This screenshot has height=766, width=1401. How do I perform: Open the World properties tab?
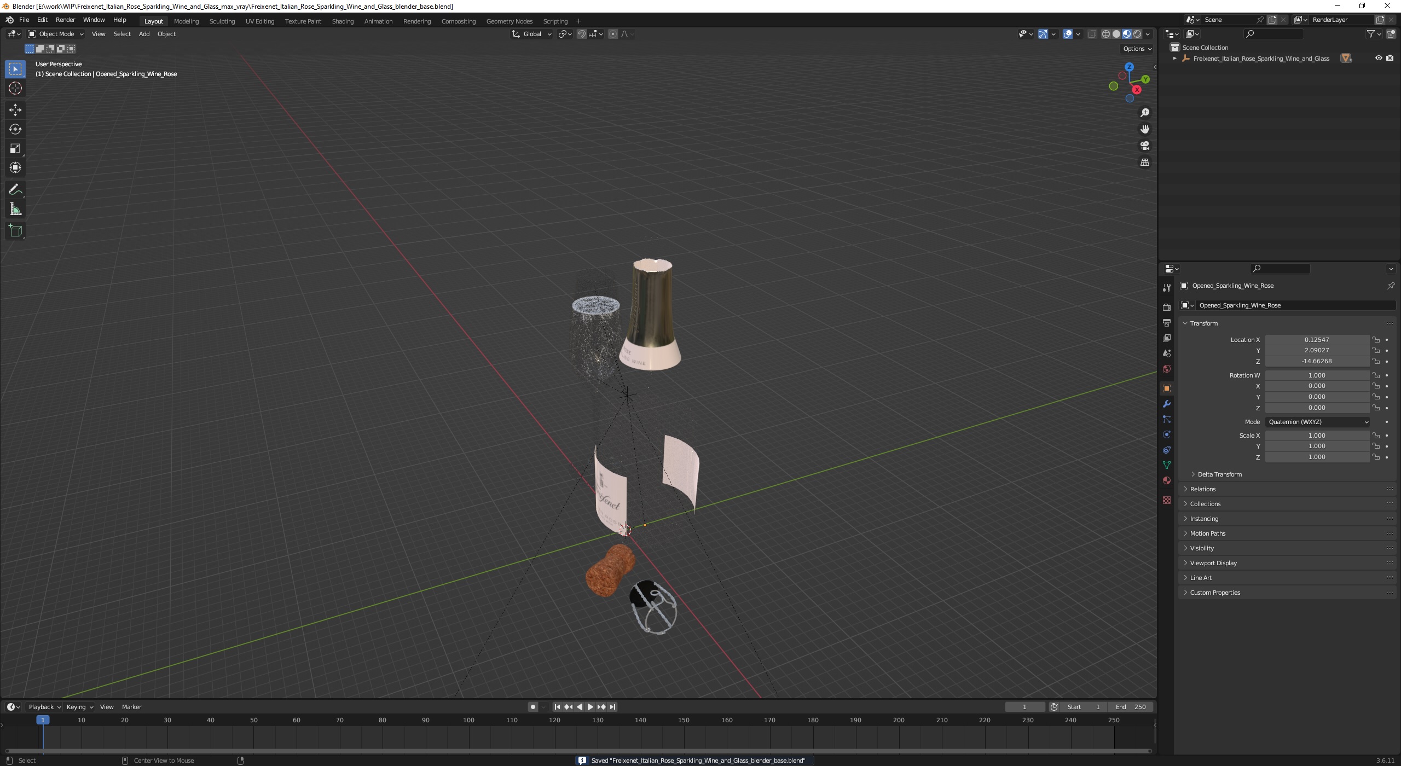point(1167,369)
